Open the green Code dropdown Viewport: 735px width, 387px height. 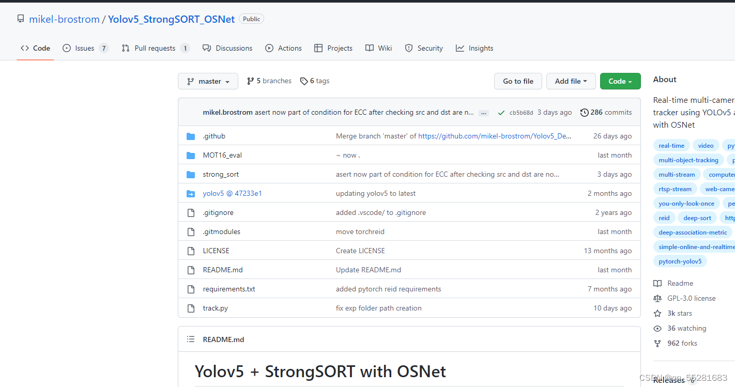(620, 81)
